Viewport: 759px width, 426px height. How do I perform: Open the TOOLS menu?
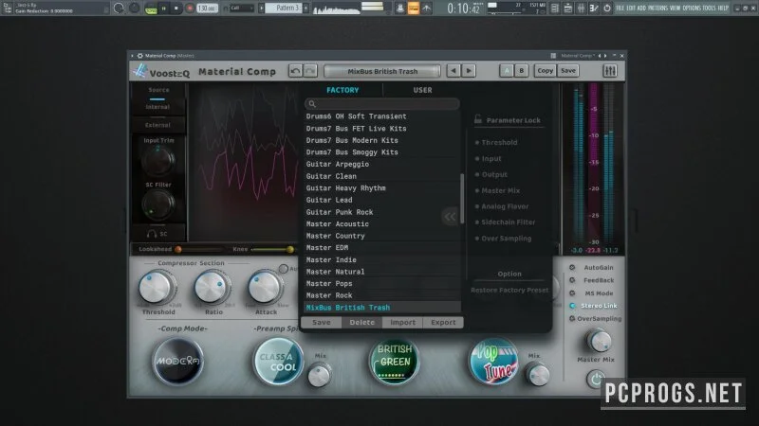pyautogui.click(x=709, y=9)
